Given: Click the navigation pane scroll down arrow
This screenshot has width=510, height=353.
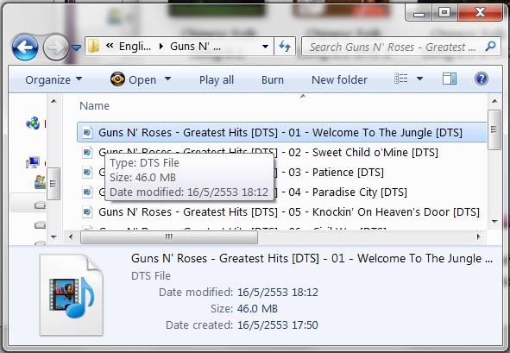Looking at the screenshot, I should click(x=54, y=236).
